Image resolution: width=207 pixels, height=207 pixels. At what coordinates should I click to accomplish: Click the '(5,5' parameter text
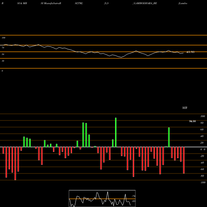106,3
